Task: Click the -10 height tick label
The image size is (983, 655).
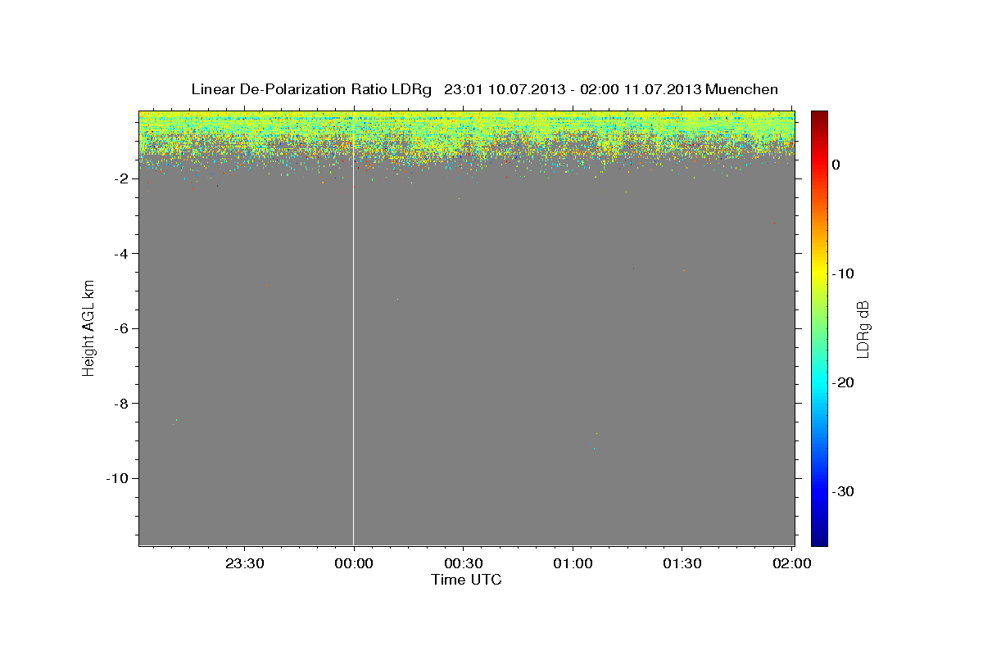Action: point(117,478)
